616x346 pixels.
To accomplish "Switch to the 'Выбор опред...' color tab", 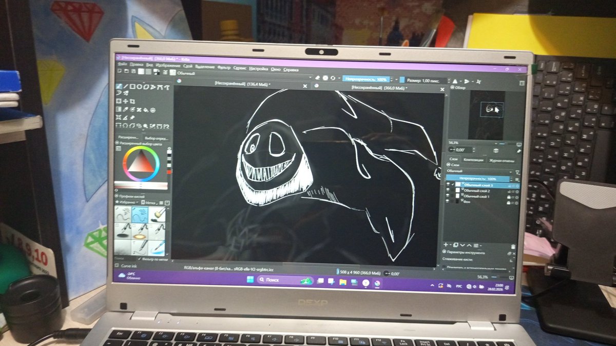I will click(x=157, y=138).
